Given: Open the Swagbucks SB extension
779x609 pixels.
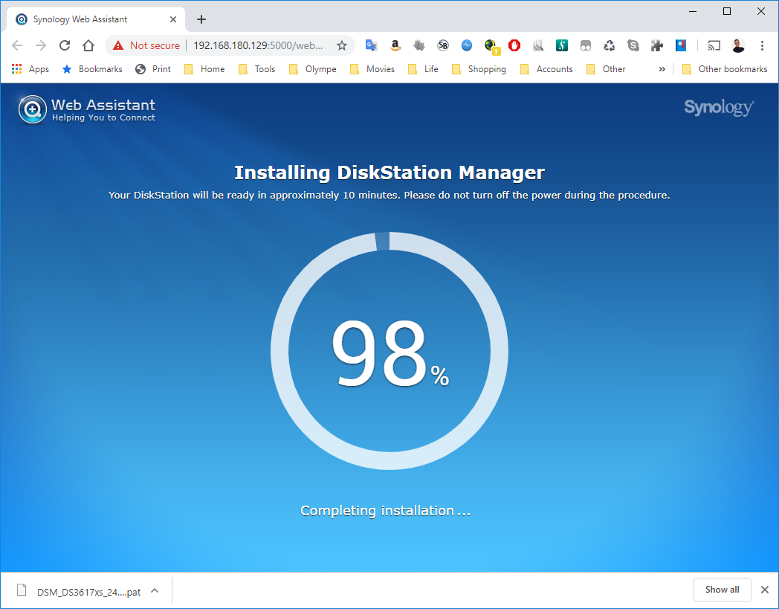Looking at the screenshot, I should pos(443,46).
